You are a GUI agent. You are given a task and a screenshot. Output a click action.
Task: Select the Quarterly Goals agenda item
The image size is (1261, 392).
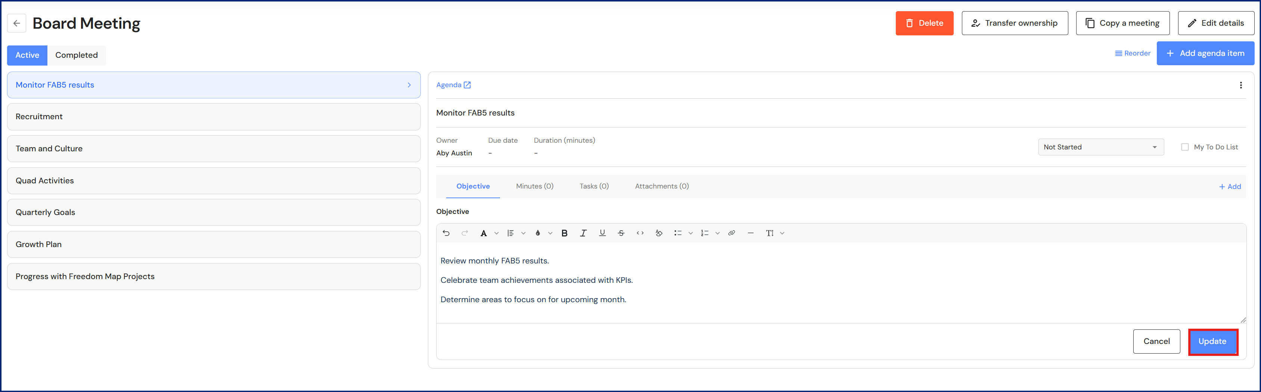pyautogui.click(x=214, y=213)
